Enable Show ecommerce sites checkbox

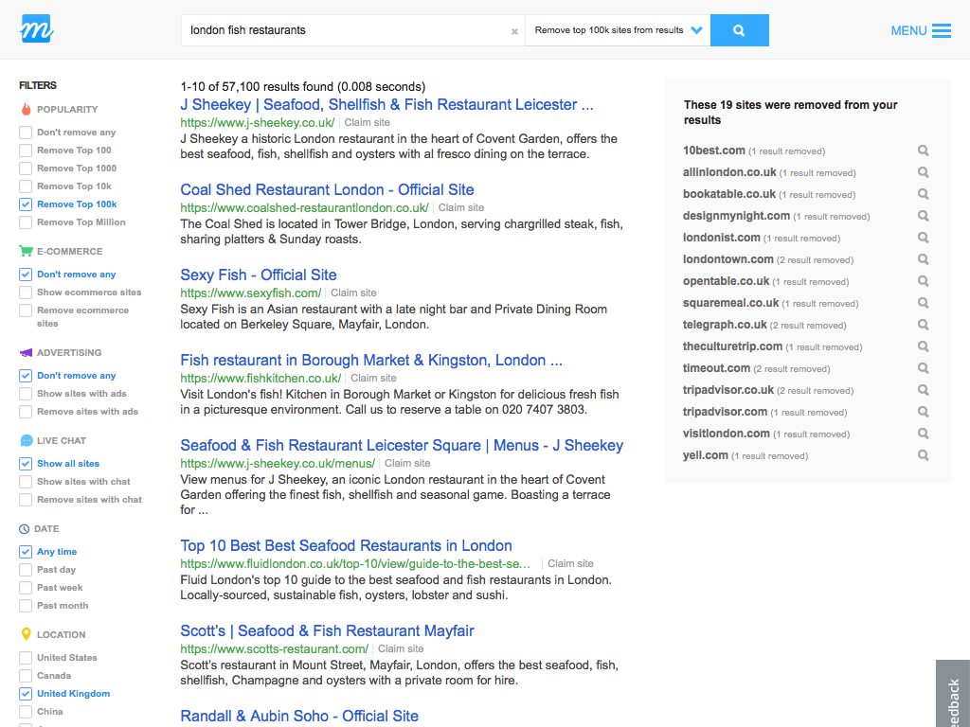pyautogui.click(x=26, y=293)
